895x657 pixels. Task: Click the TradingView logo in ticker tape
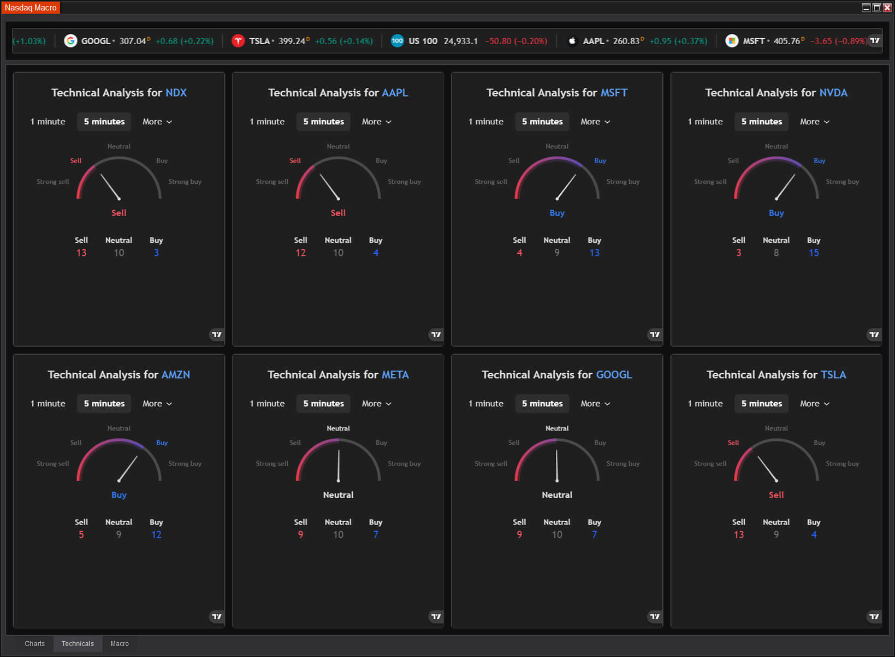pyautogui.click(x=874, y=40)
